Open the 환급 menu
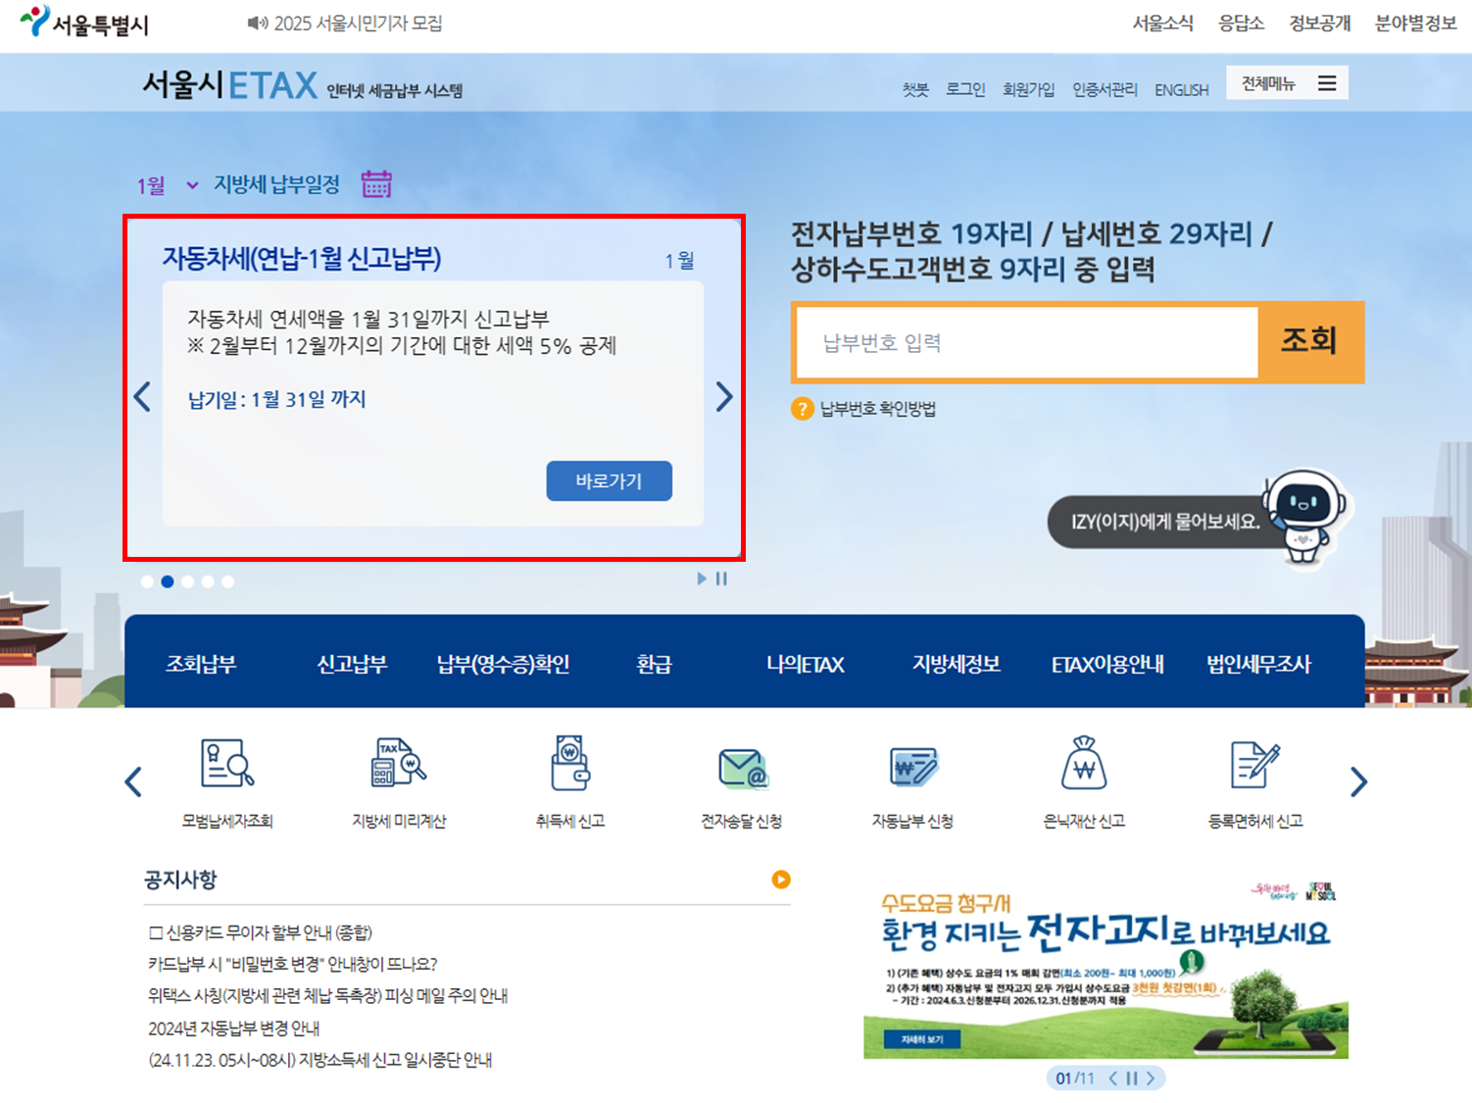Image resolution: width=1472 pixels, height=1103 pixels. (x=654, y=664)
